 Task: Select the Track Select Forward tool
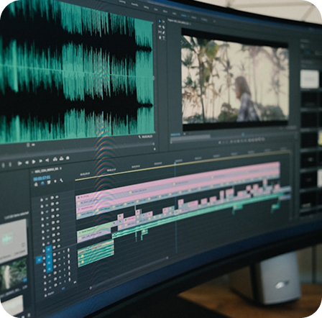point(164,22)
